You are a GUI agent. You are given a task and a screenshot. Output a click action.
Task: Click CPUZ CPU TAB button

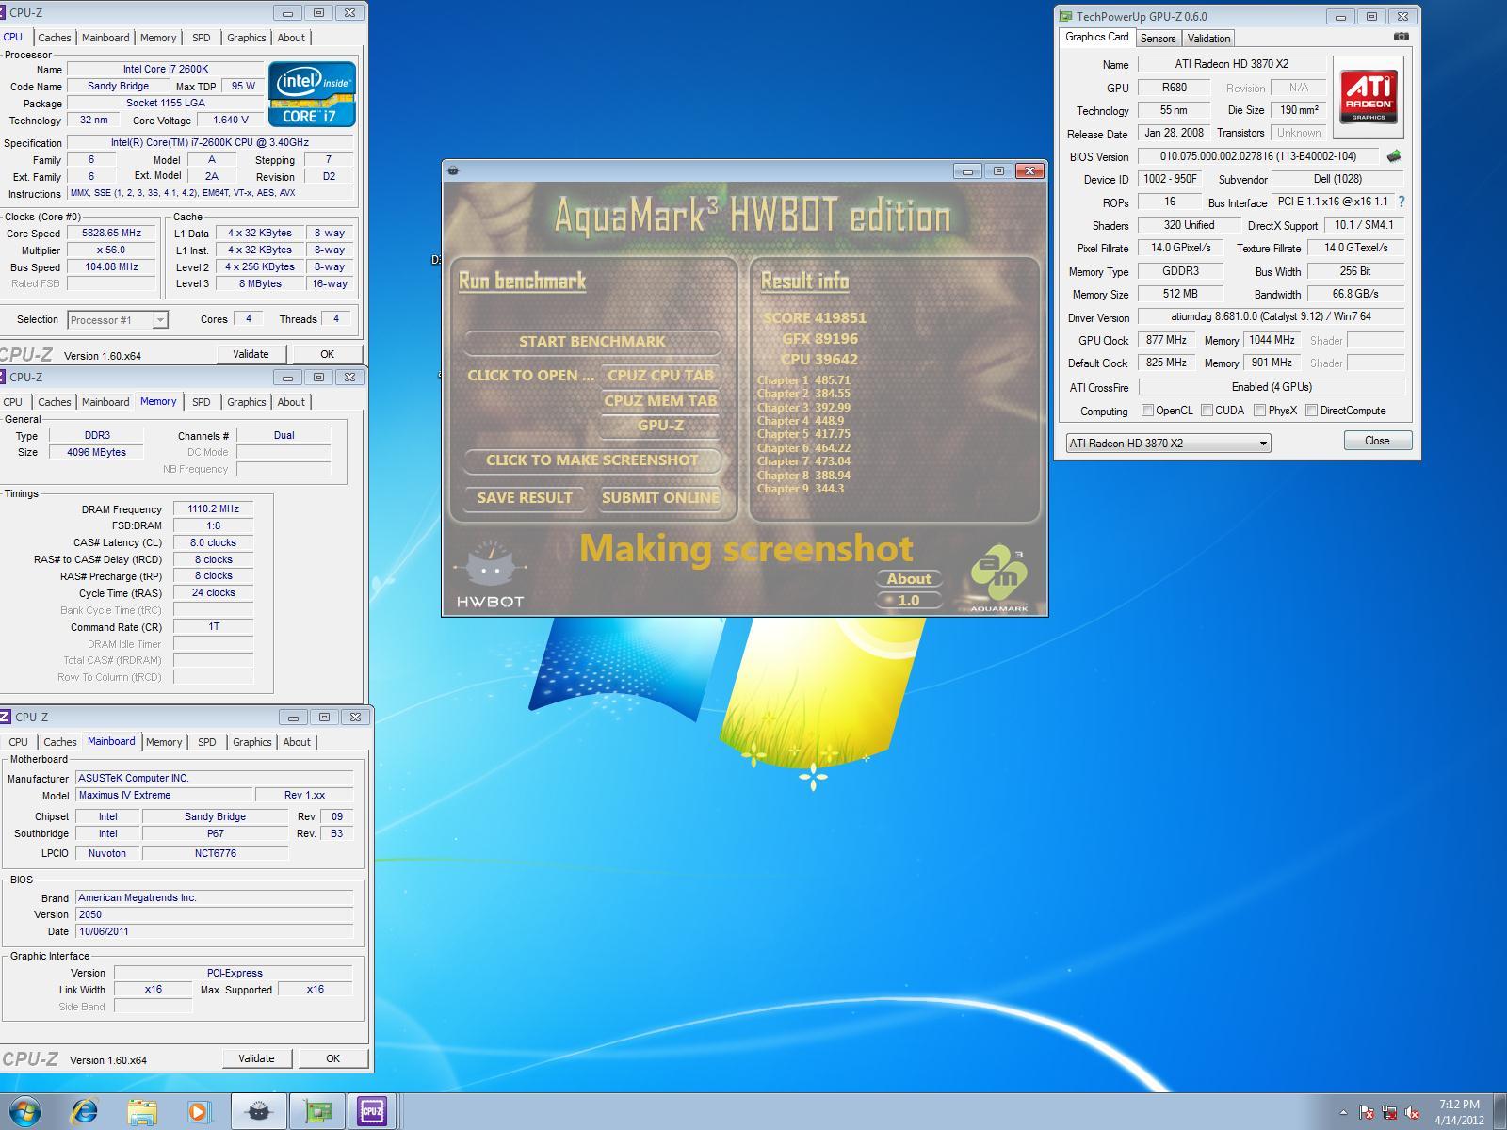click(x=660, y=375)
